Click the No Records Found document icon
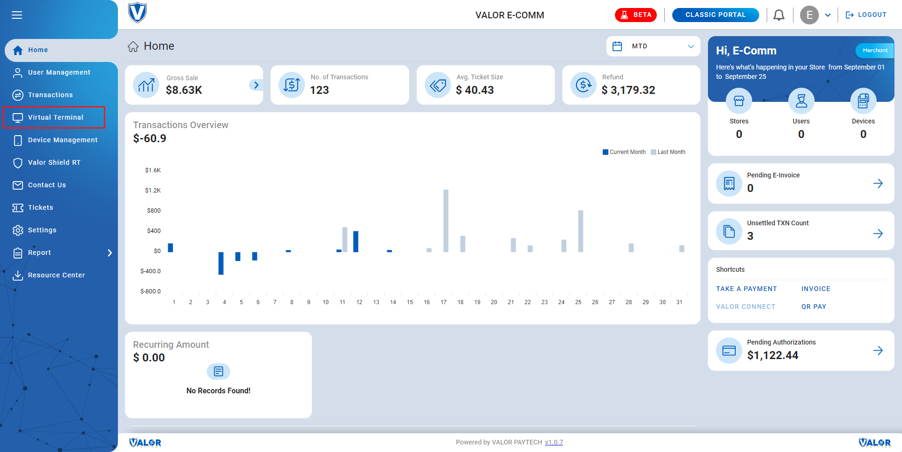 218,372
